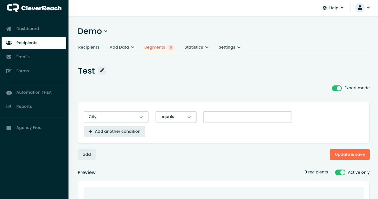This screenshot has width=378, height=199.
Task: Click the Emails envelope icon
Action: [x=9, y=57]
